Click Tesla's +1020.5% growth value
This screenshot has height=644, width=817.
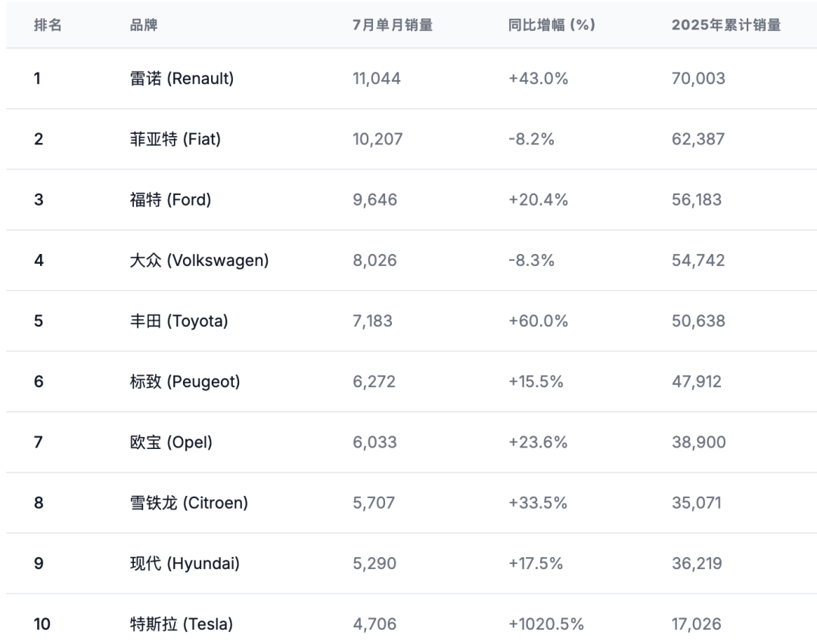(546, 624)
